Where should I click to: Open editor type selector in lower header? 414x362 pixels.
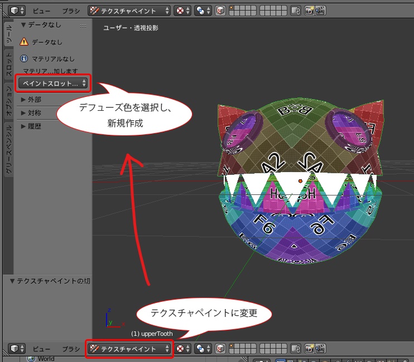(16, 349)
